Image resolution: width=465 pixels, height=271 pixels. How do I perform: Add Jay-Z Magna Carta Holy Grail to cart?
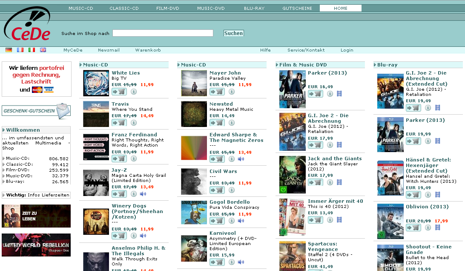[x=119, y=194]
